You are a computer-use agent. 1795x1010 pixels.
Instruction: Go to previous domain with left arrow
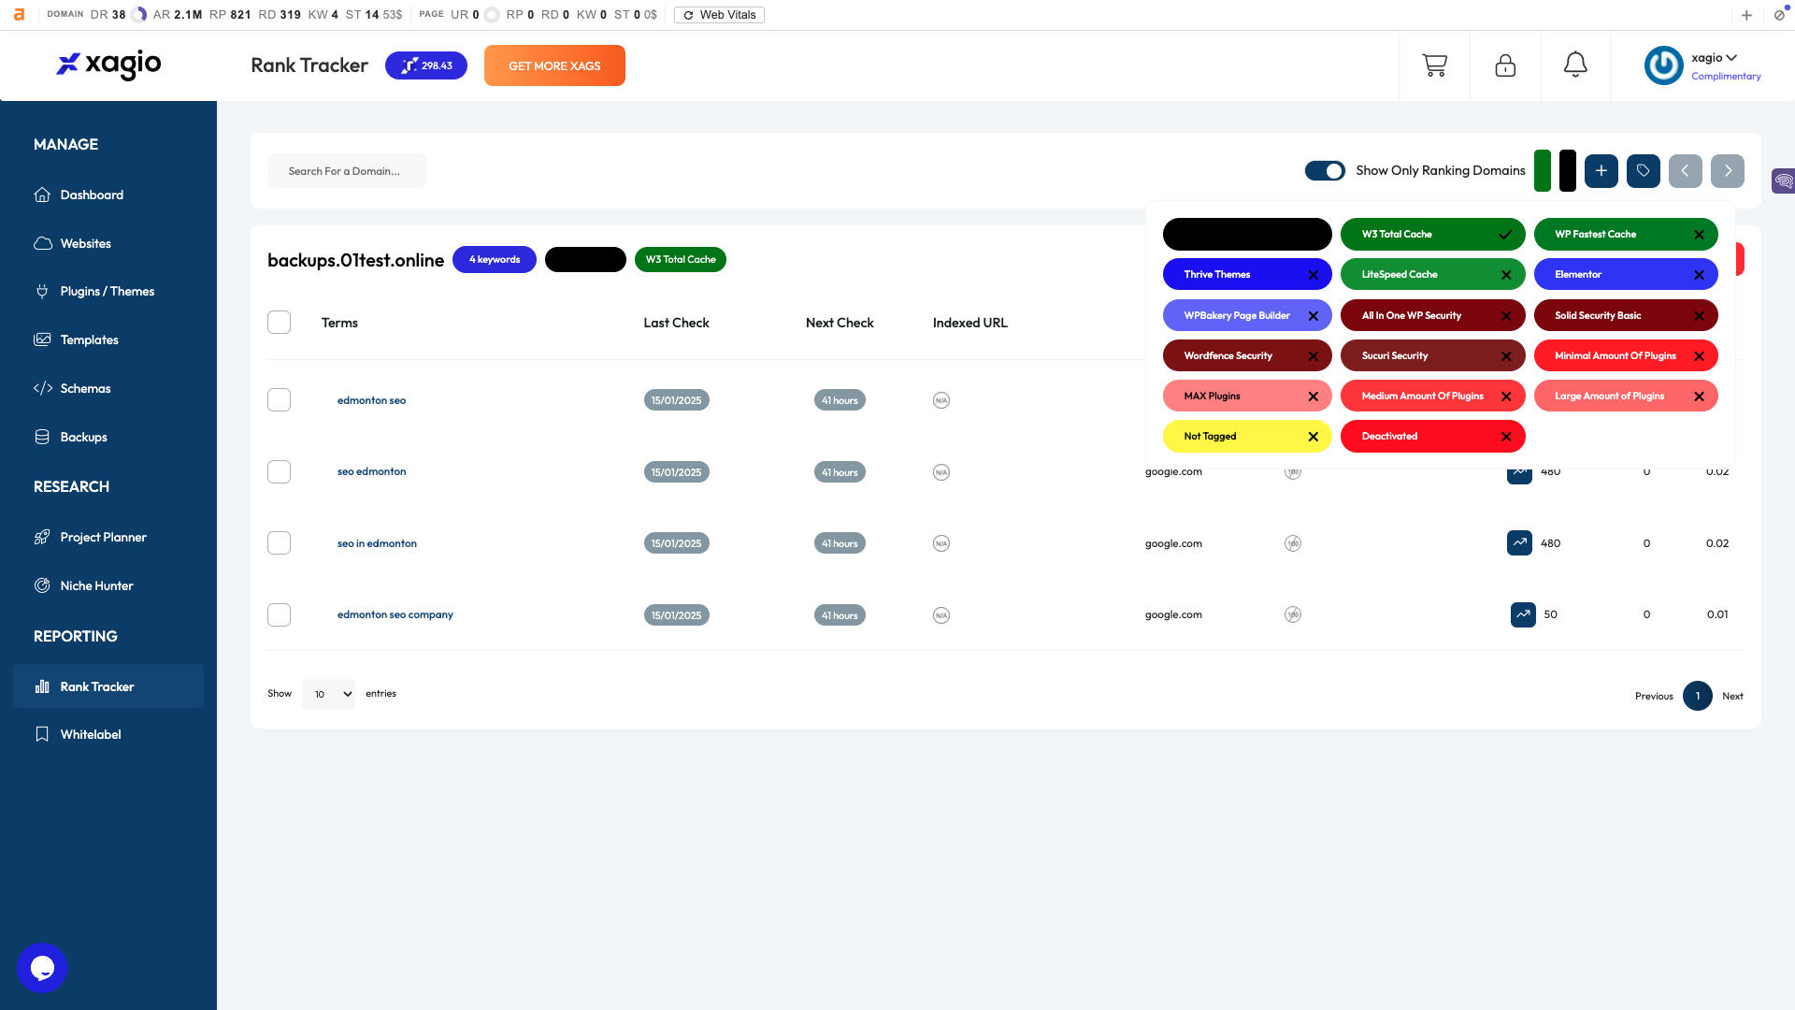click(x=1685, y=170)
